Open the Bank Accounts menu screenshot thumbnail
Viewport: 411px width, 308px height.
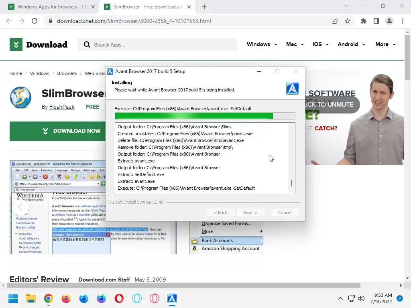(226, 238)
